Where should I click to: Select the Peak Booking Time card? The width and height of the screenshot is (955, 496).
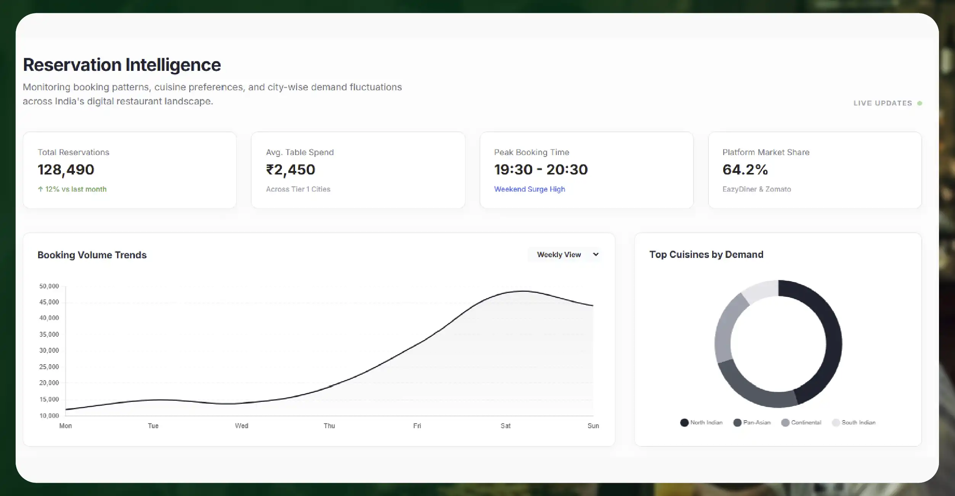[586, 170]
